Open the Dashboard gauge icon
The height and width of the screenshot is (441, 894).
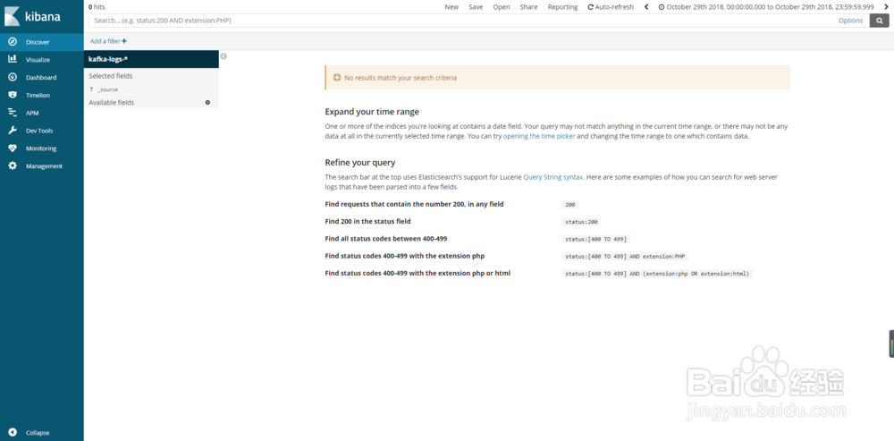(x=13, y=77)
